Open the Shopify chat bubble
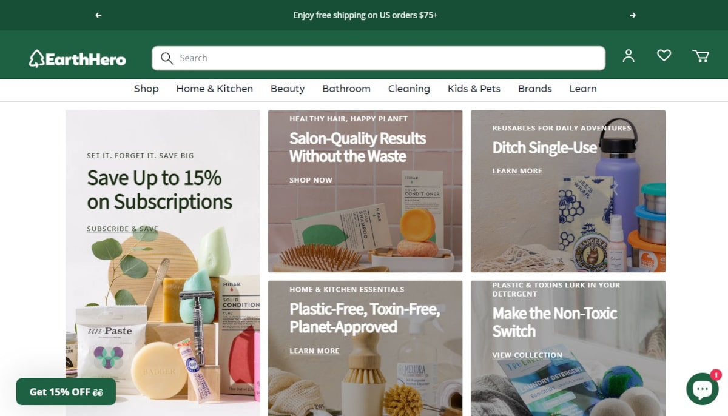 pyautogui.click(x=703, y=388)
